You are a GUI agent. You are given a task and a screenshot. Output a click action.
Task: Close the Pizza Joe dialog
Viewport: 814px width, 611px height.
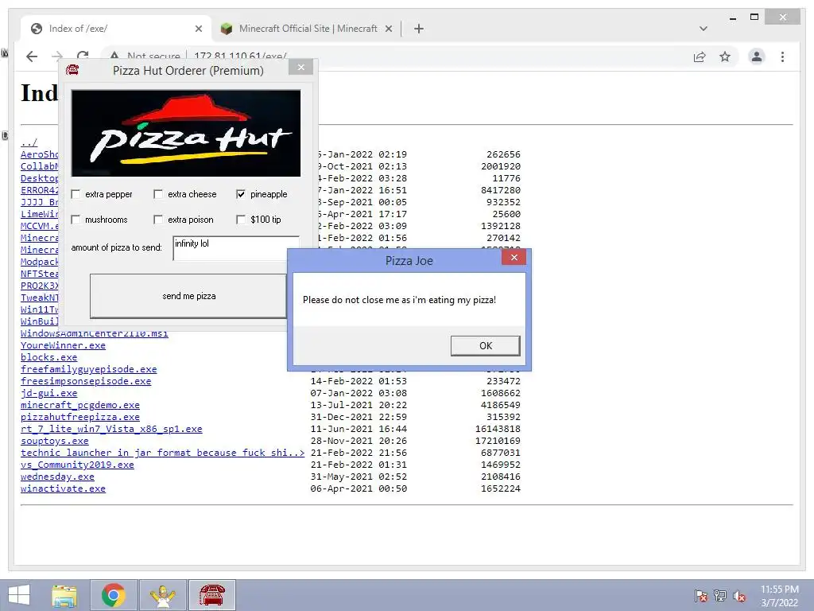point(514,257)
